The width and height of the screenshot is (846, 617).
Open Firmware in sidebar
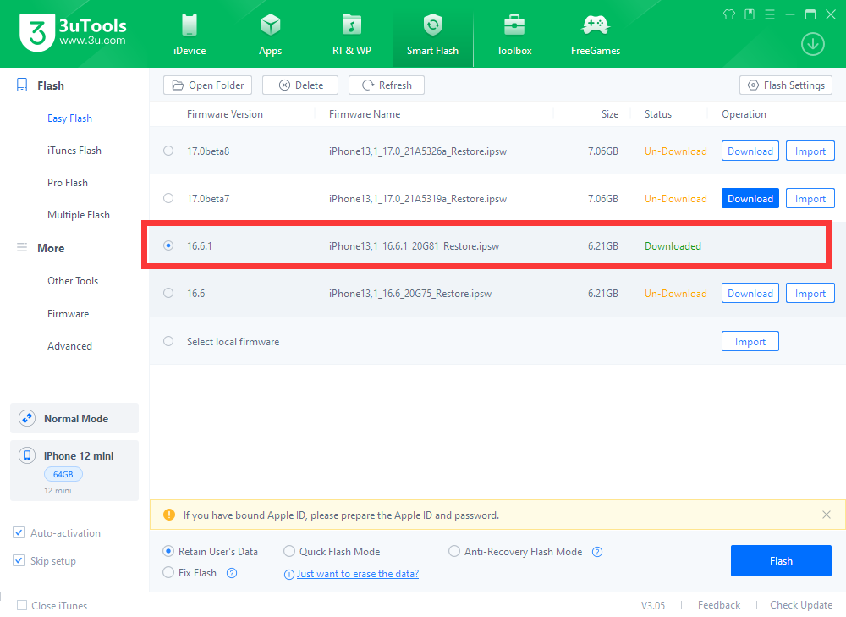coord(68,314)
